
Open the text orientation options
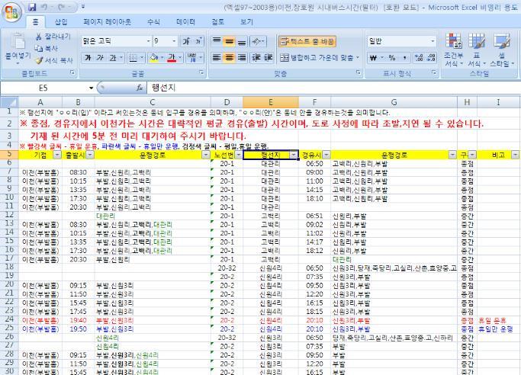(x=258, y=41)
